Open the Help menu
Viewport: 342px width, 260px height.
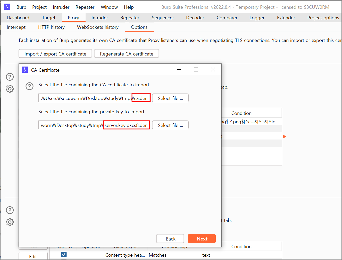pos(129,7)
